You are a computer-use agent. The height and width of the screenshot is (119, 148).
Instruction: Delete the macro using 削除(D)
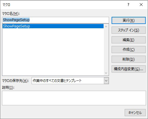(x=129, y=59)
